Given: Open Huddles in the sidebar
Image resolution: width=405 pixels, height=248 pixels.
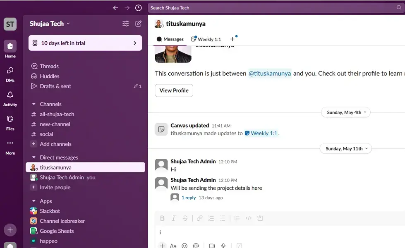Looking at the screenshot, I should tap(85, 76).
